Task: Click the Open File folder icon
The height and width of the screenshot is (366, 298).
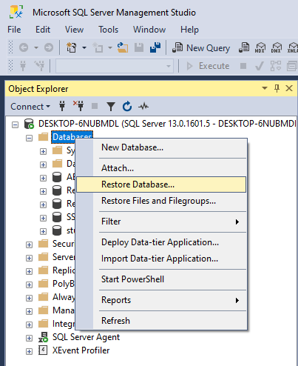Action: coord(123,47)
